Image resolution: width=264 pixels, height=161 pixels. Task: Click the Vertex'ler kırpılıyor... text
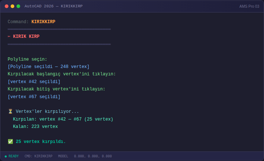(47, 111)
